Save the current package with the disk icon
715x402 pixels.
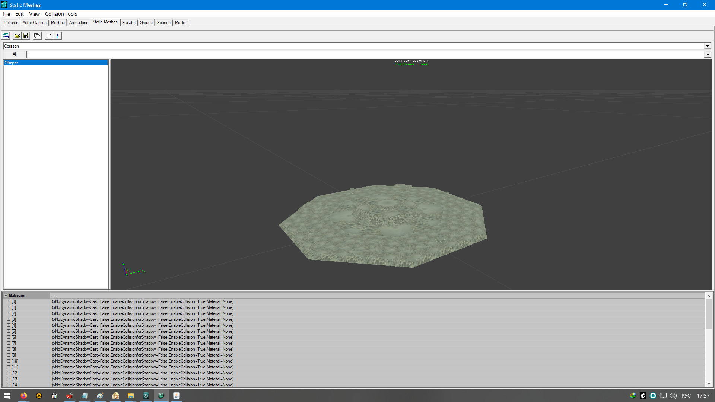(x=26, y=35)
